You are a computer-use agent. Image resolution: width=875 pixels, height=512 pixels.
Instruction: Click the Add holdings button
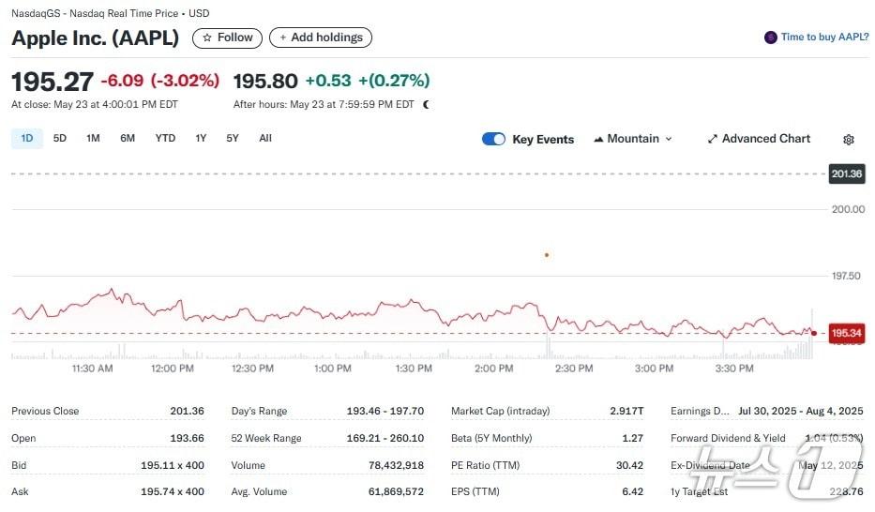320,38
